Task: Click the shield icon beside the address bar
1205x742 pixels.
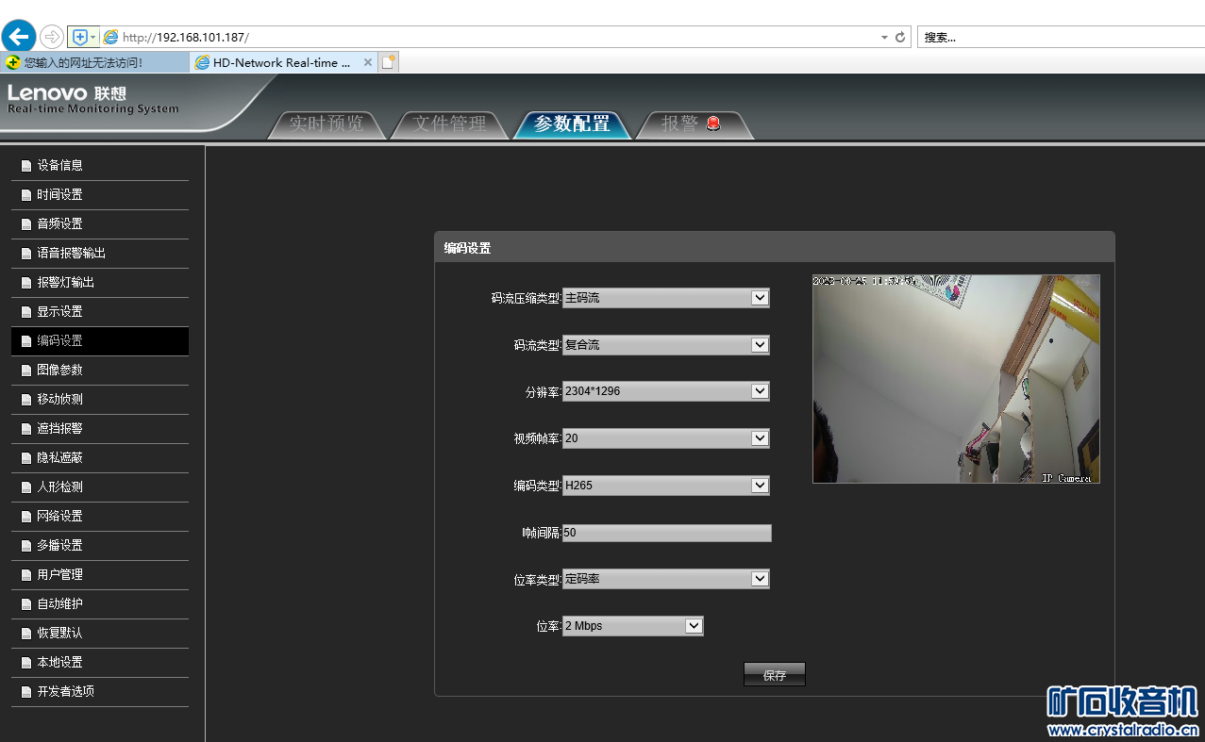Action: pos(80,37)
